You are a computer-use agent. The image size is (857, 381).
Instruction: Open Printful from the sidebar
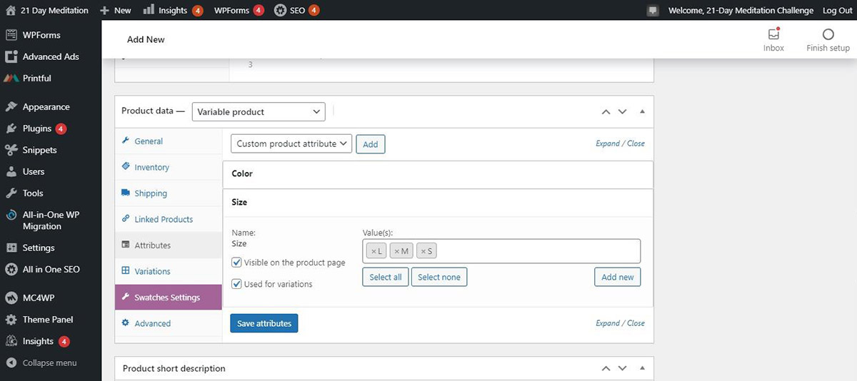pos(36,78)
